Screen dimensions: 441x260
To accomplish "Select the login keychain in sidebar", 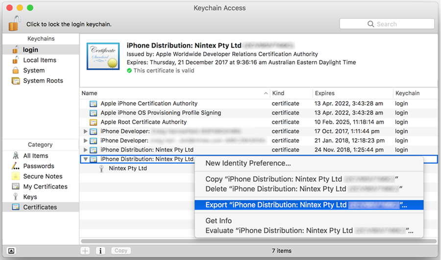I will pyautogui.click(x=41, y=50).
